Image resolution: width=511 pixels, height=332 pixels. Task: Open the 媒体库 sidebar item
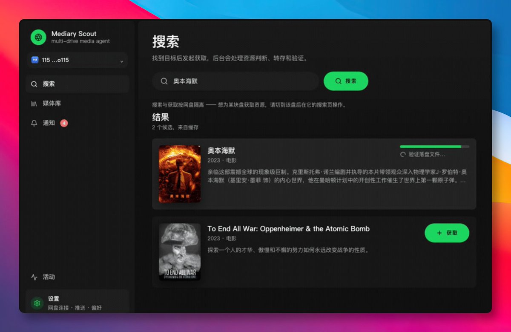78,104
